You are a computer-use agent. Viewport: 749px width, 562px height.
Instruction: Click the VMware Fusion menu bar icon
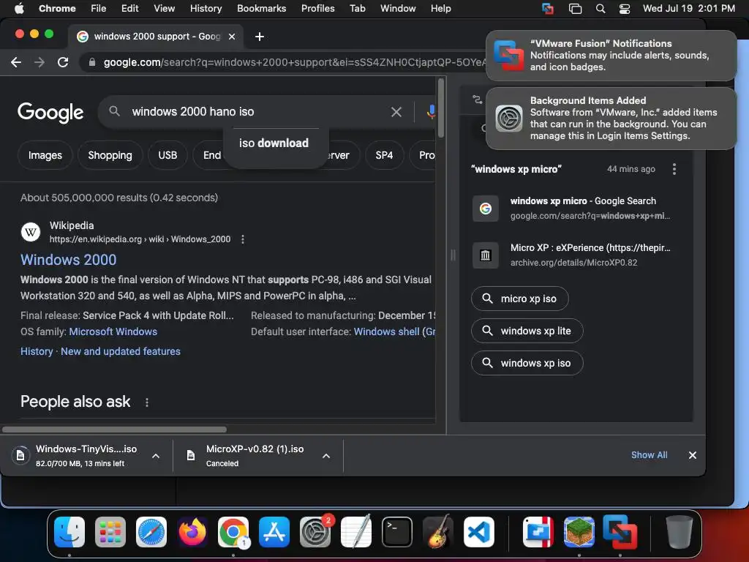coord(547,9)
